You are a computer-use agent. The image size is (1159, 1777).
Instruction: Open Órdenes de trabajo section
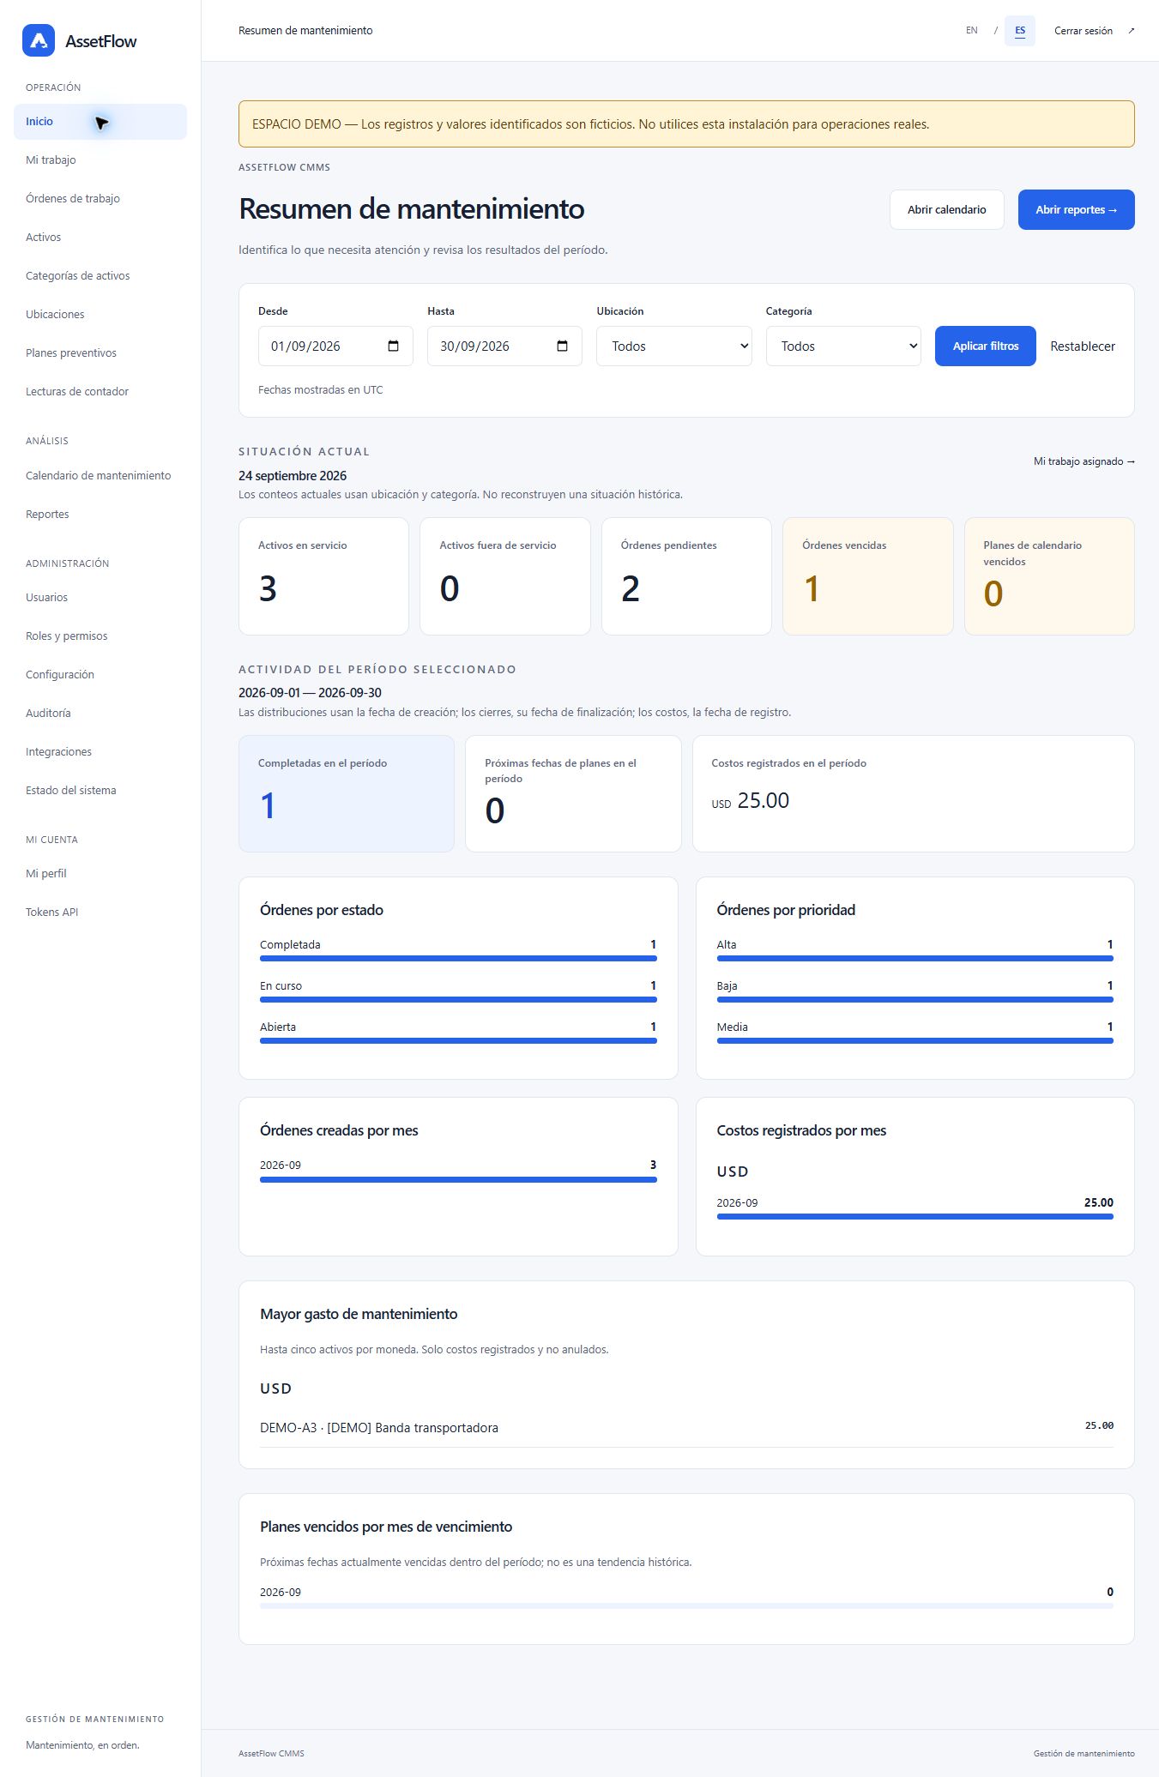[x=100, y=199]
